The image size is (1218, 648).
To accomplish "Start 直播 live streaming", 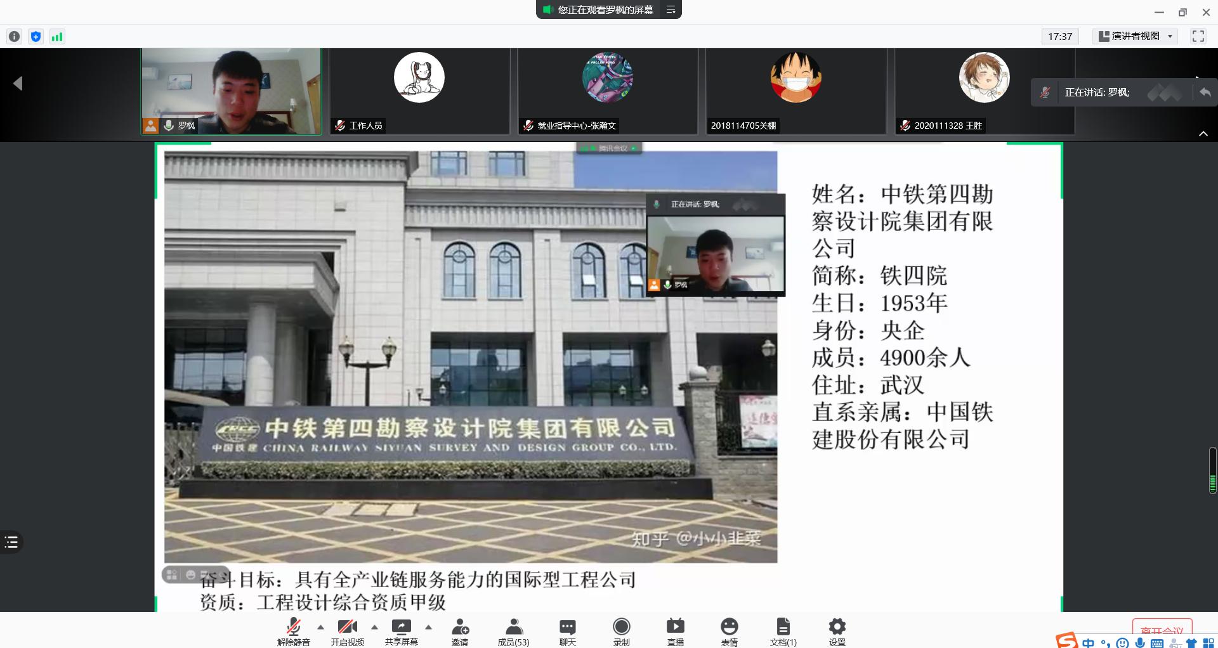I will [675, 632].
